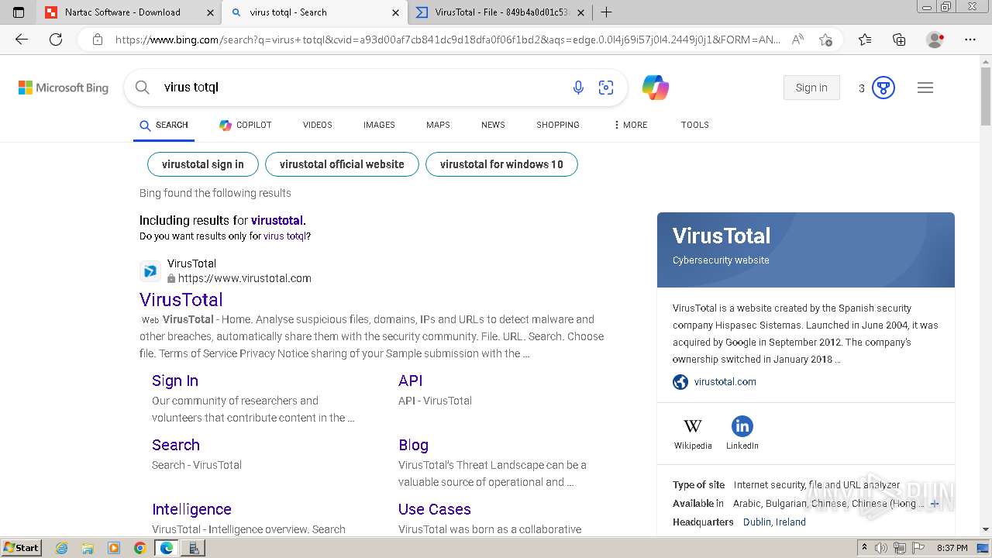This screenshot has width=992, height=558.
Task: Expand the MORE search categories menu
Action: [630, 125]
